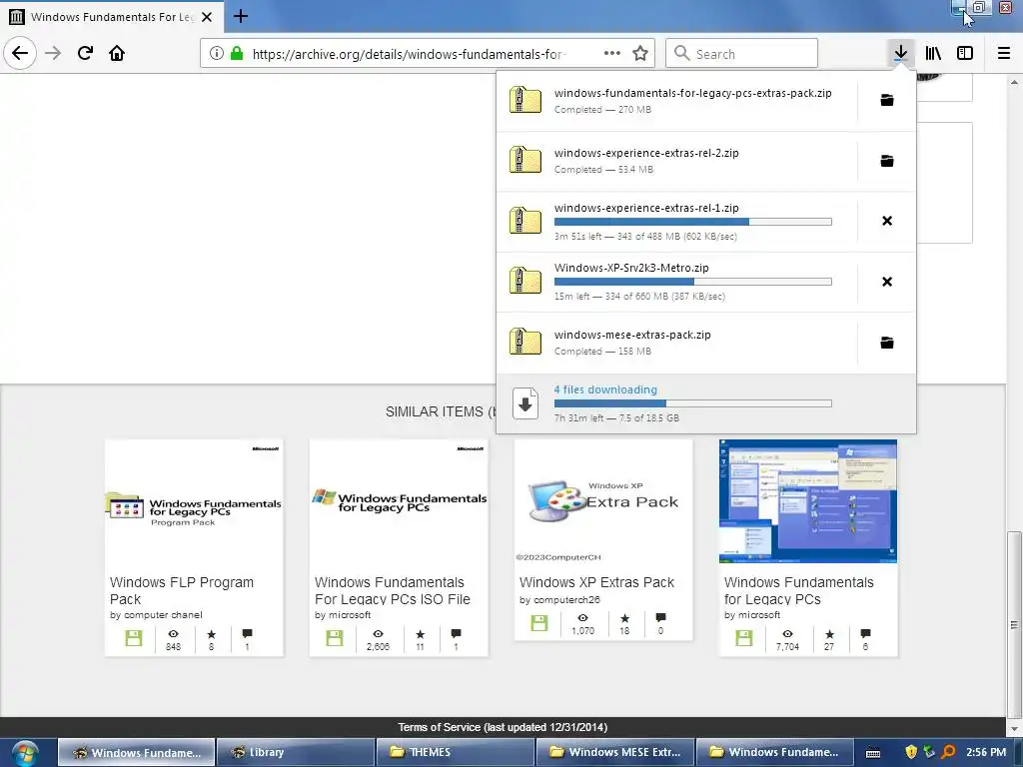Viewport: 1023px width, 767px height.
Task: Open the Library bookshelf icon
Action: pos(933,53)
